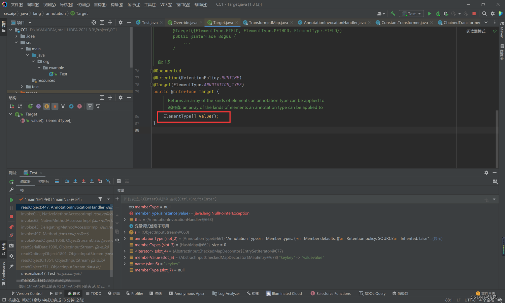The width and height of the screenshot is (505, 303).
Task: Switch to the Override.java editor tab
Action: click(185, 23)
